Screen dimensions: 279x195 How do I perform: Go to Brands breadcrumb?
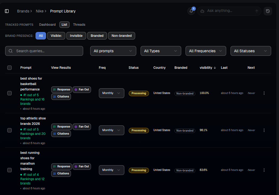point(23,11)
